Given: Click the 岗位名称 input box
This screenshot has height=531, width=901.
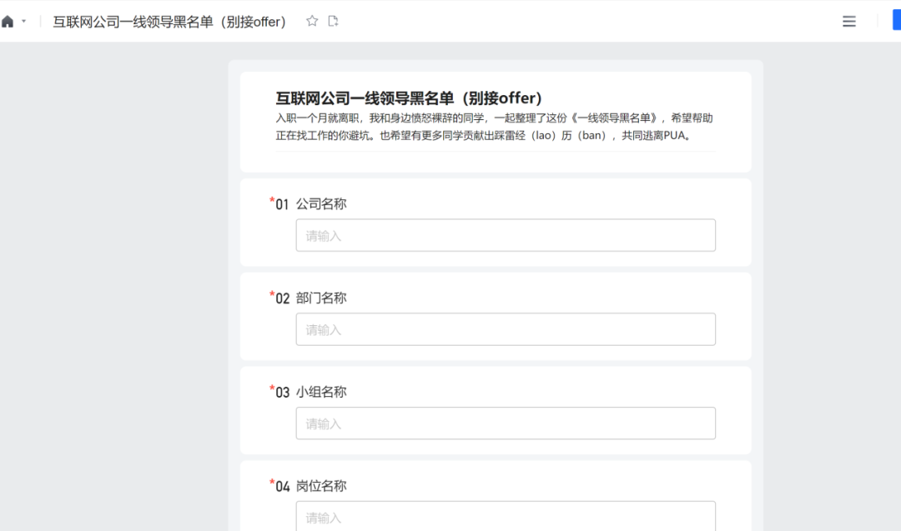Looking at the screenshot, I should pyautogui.click(x=506, y=516).
